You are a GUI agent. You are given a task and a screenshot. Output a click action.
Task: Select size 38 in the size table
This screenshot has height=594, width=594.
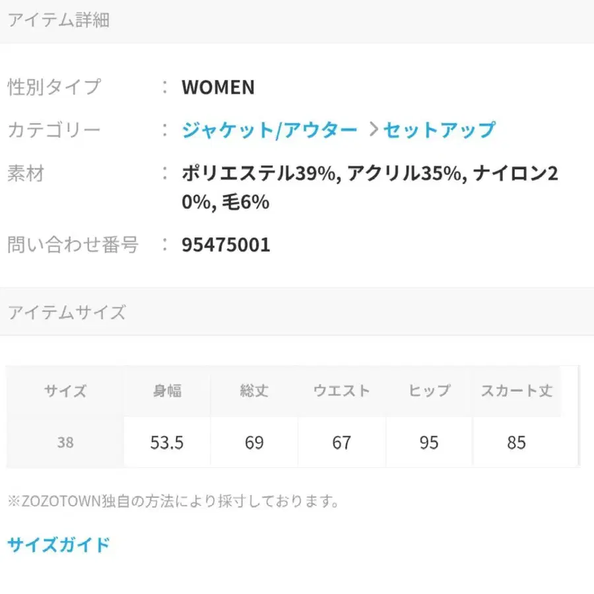[64, 442]
